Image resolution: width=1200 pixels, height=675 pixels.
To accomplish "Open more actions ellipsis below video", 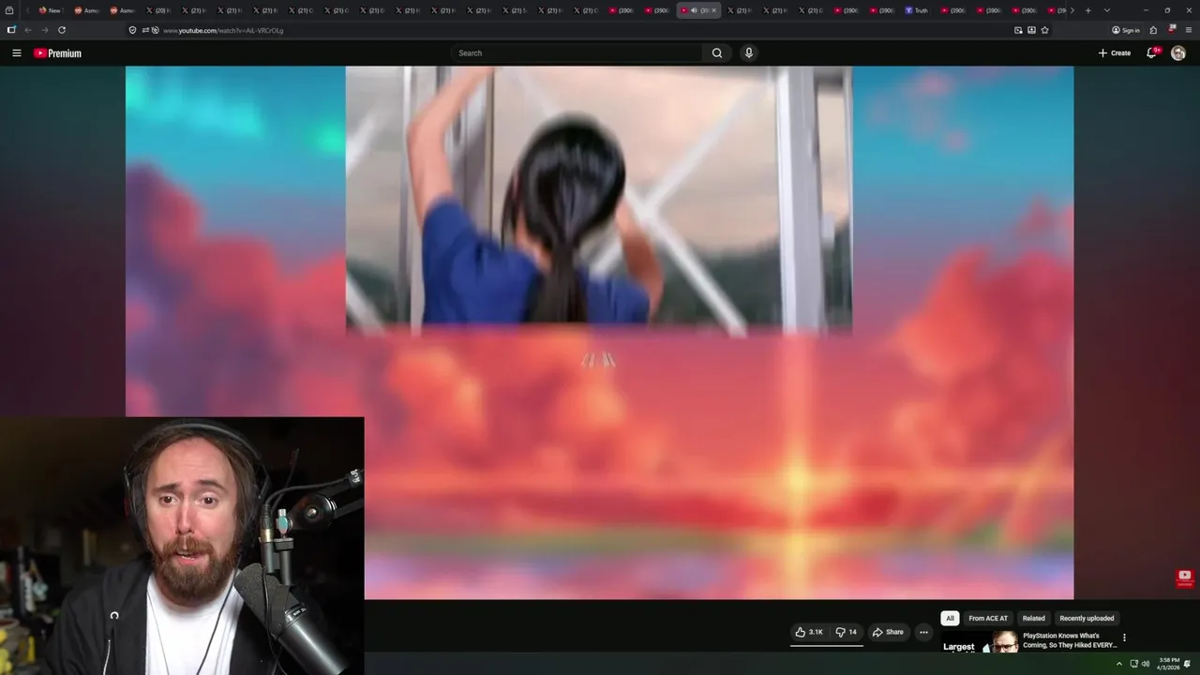I will point(923,632).
